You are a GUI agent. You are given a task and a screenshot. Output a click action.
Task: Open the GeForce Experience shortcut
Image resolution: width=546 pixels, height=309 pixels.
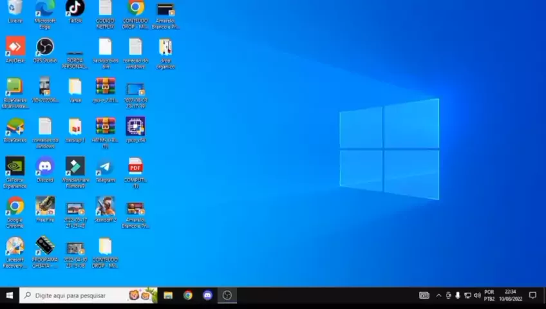pos(15,173)
